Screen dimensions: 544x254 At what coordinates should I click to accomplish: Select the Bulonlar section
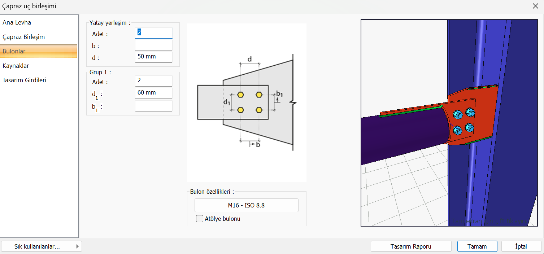point(39,51)
